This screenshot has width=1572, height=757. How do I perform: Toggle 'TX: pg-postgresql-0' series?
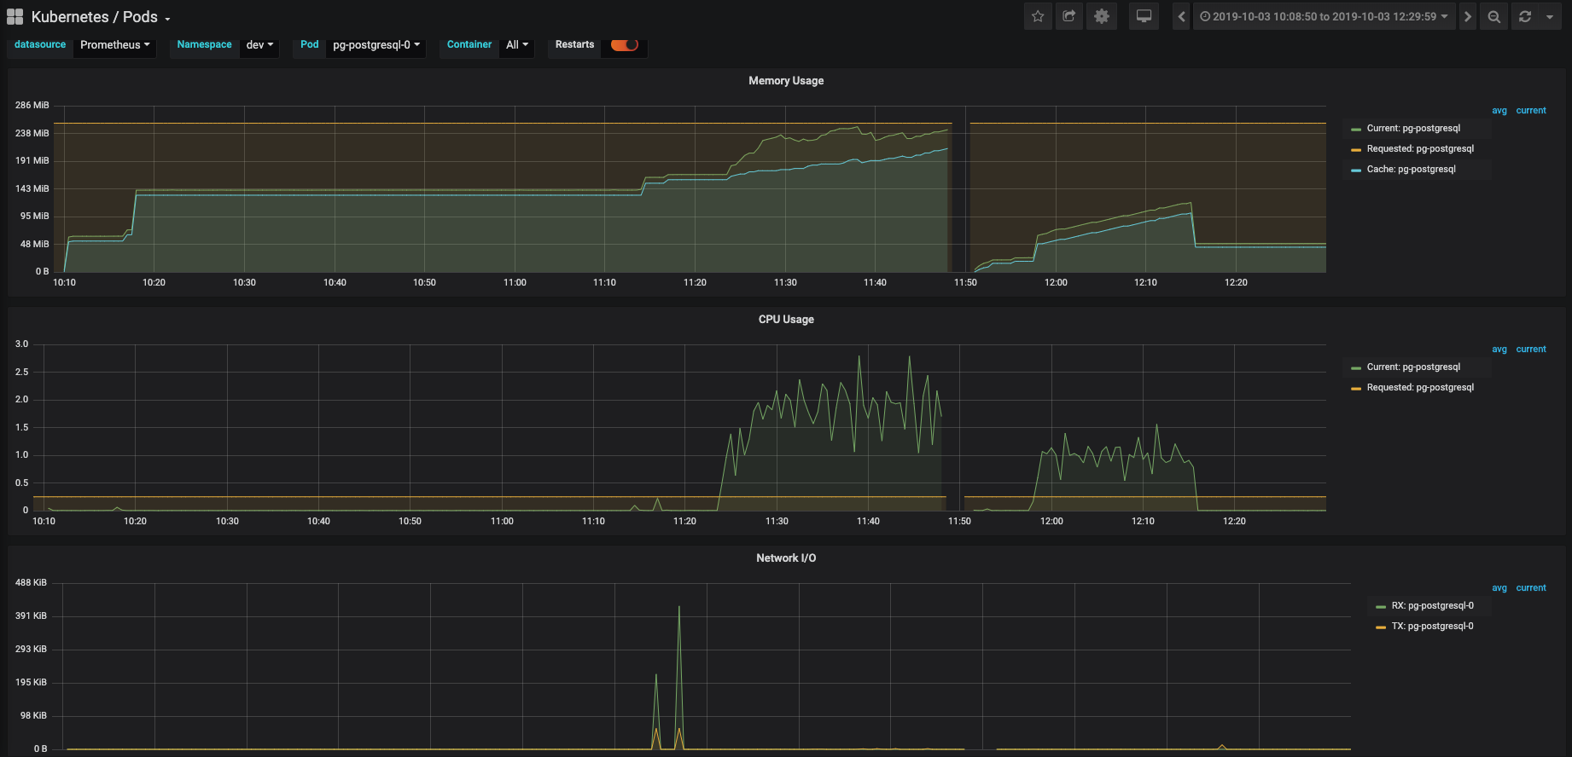[x=1432, y=627]
